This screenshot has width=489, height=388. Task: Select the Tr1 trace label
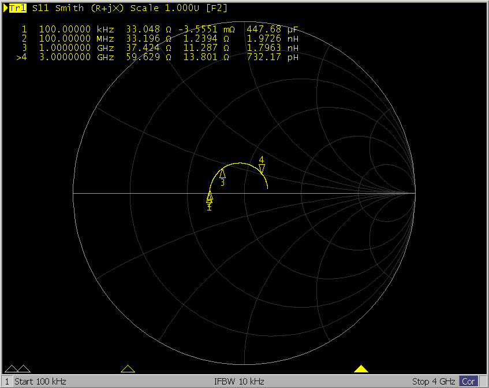(18, 9)
